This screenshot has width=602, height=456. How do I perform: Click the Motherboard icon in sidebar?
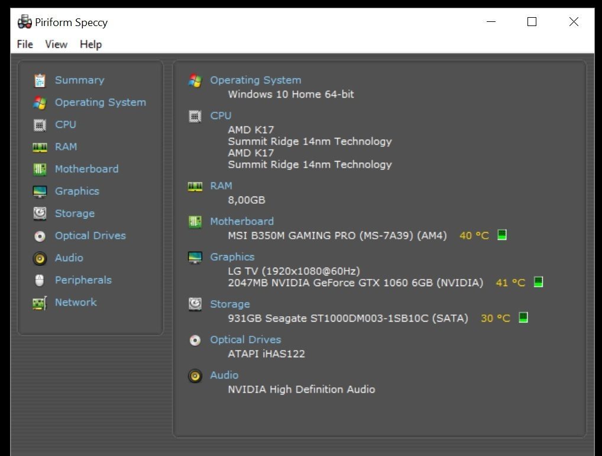(x=40, y=169)
